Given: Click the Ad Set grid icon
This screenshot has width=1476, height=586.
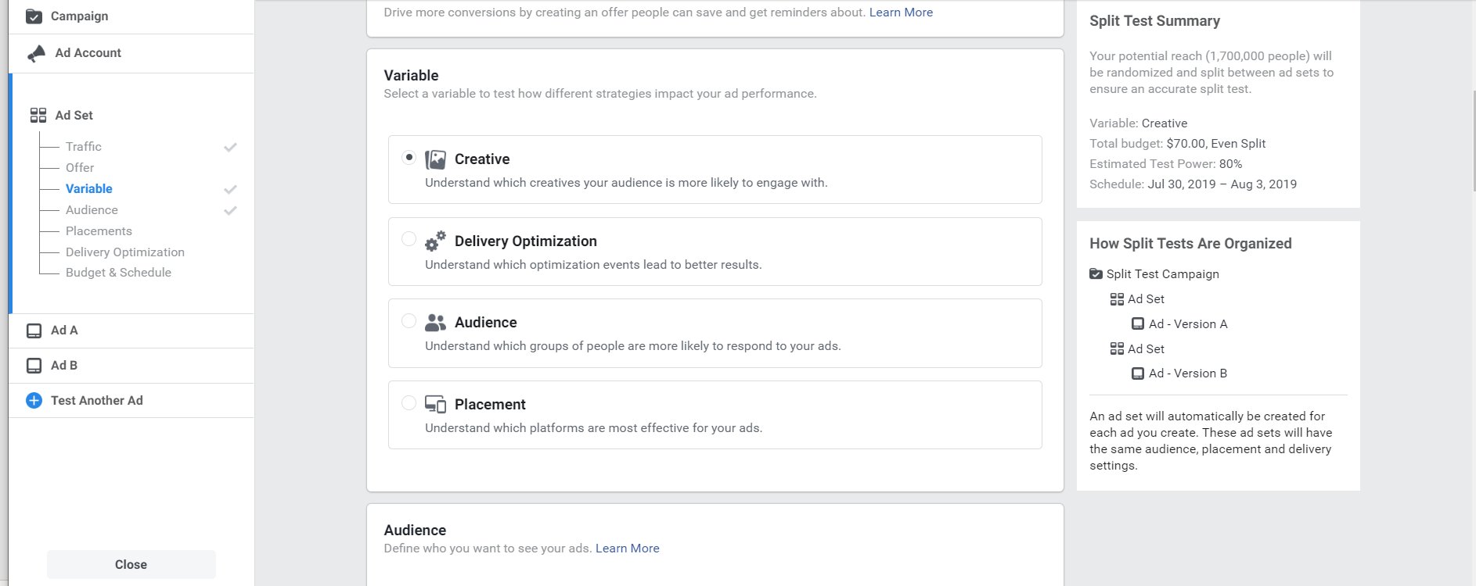Looking at the screenshot, I should pos(38,116).
